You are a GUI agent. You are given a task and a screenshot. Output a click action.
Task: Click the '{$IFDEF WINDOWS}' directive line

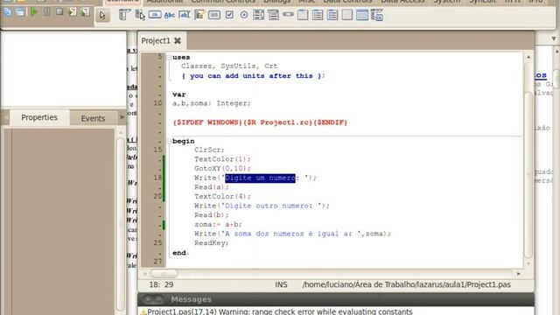(260, 122)
